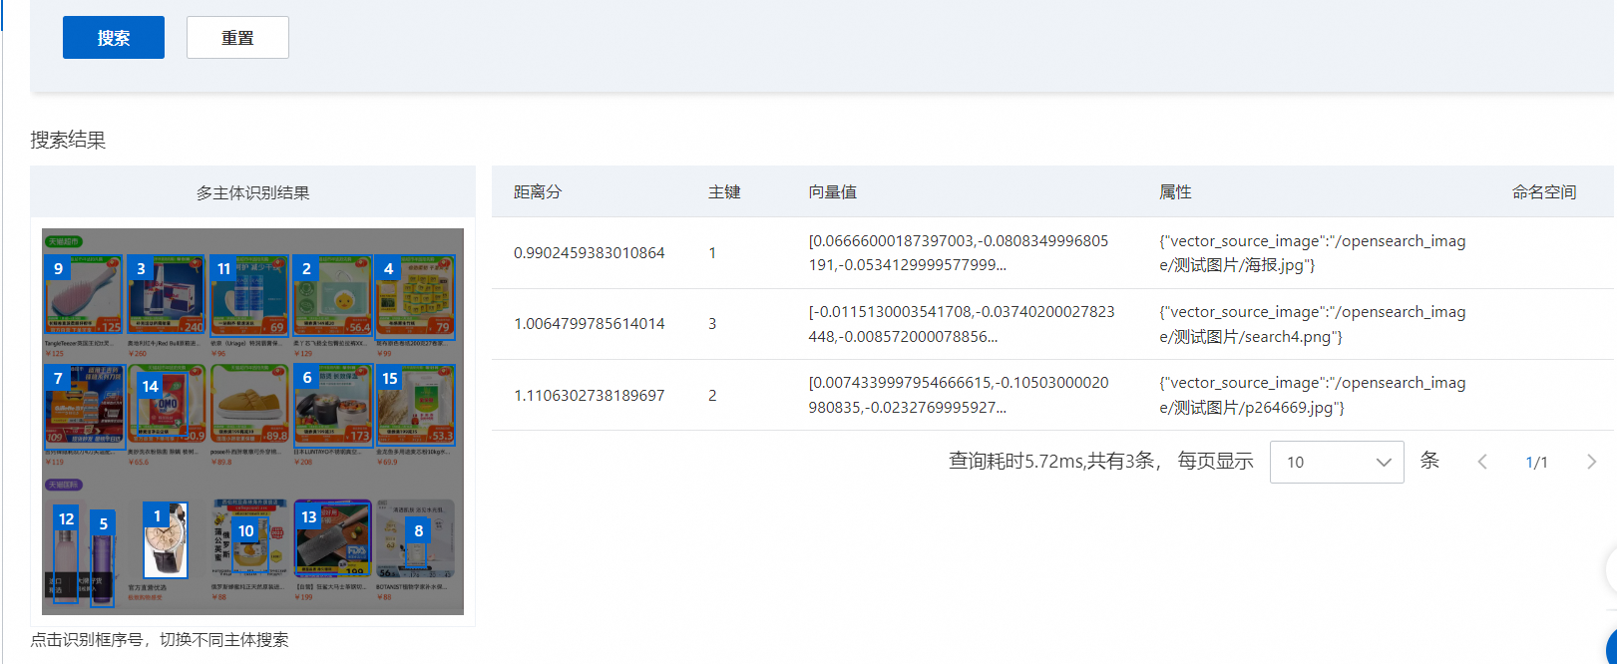
Task: Click the 重置 reset button
Action: (237, 38)
